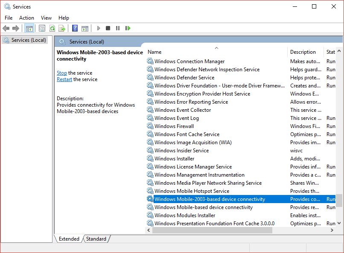Select Windows Modules Installer
This screenshot has height=253, width=344.
(241, 215)
